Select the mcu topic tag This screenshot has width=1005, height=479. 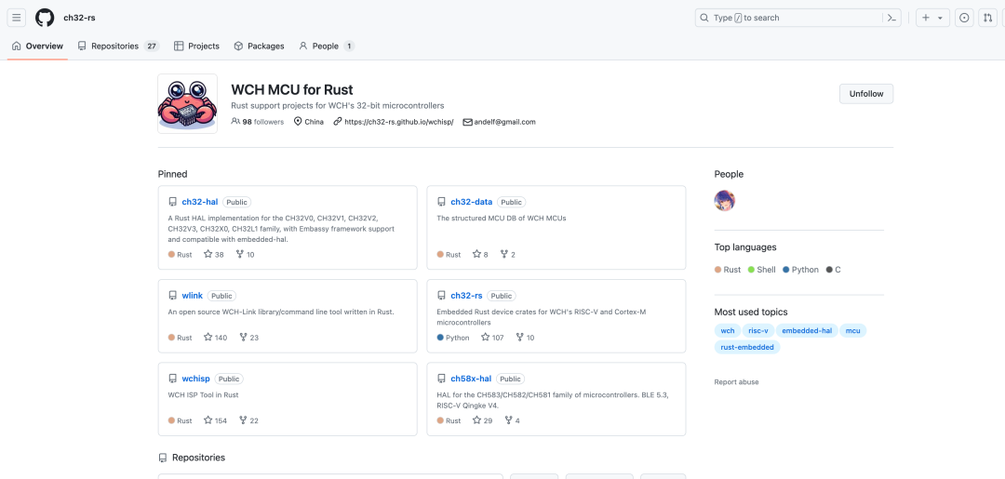point(853,331)
